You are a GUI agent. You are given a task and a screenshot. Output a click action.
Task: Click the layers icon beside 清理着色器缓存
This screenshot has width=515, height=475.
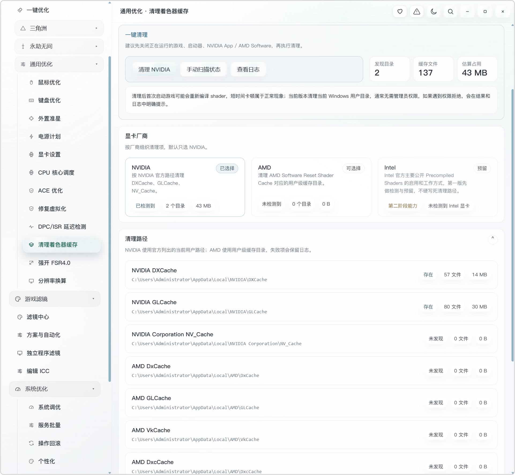[x=31, y=245]
